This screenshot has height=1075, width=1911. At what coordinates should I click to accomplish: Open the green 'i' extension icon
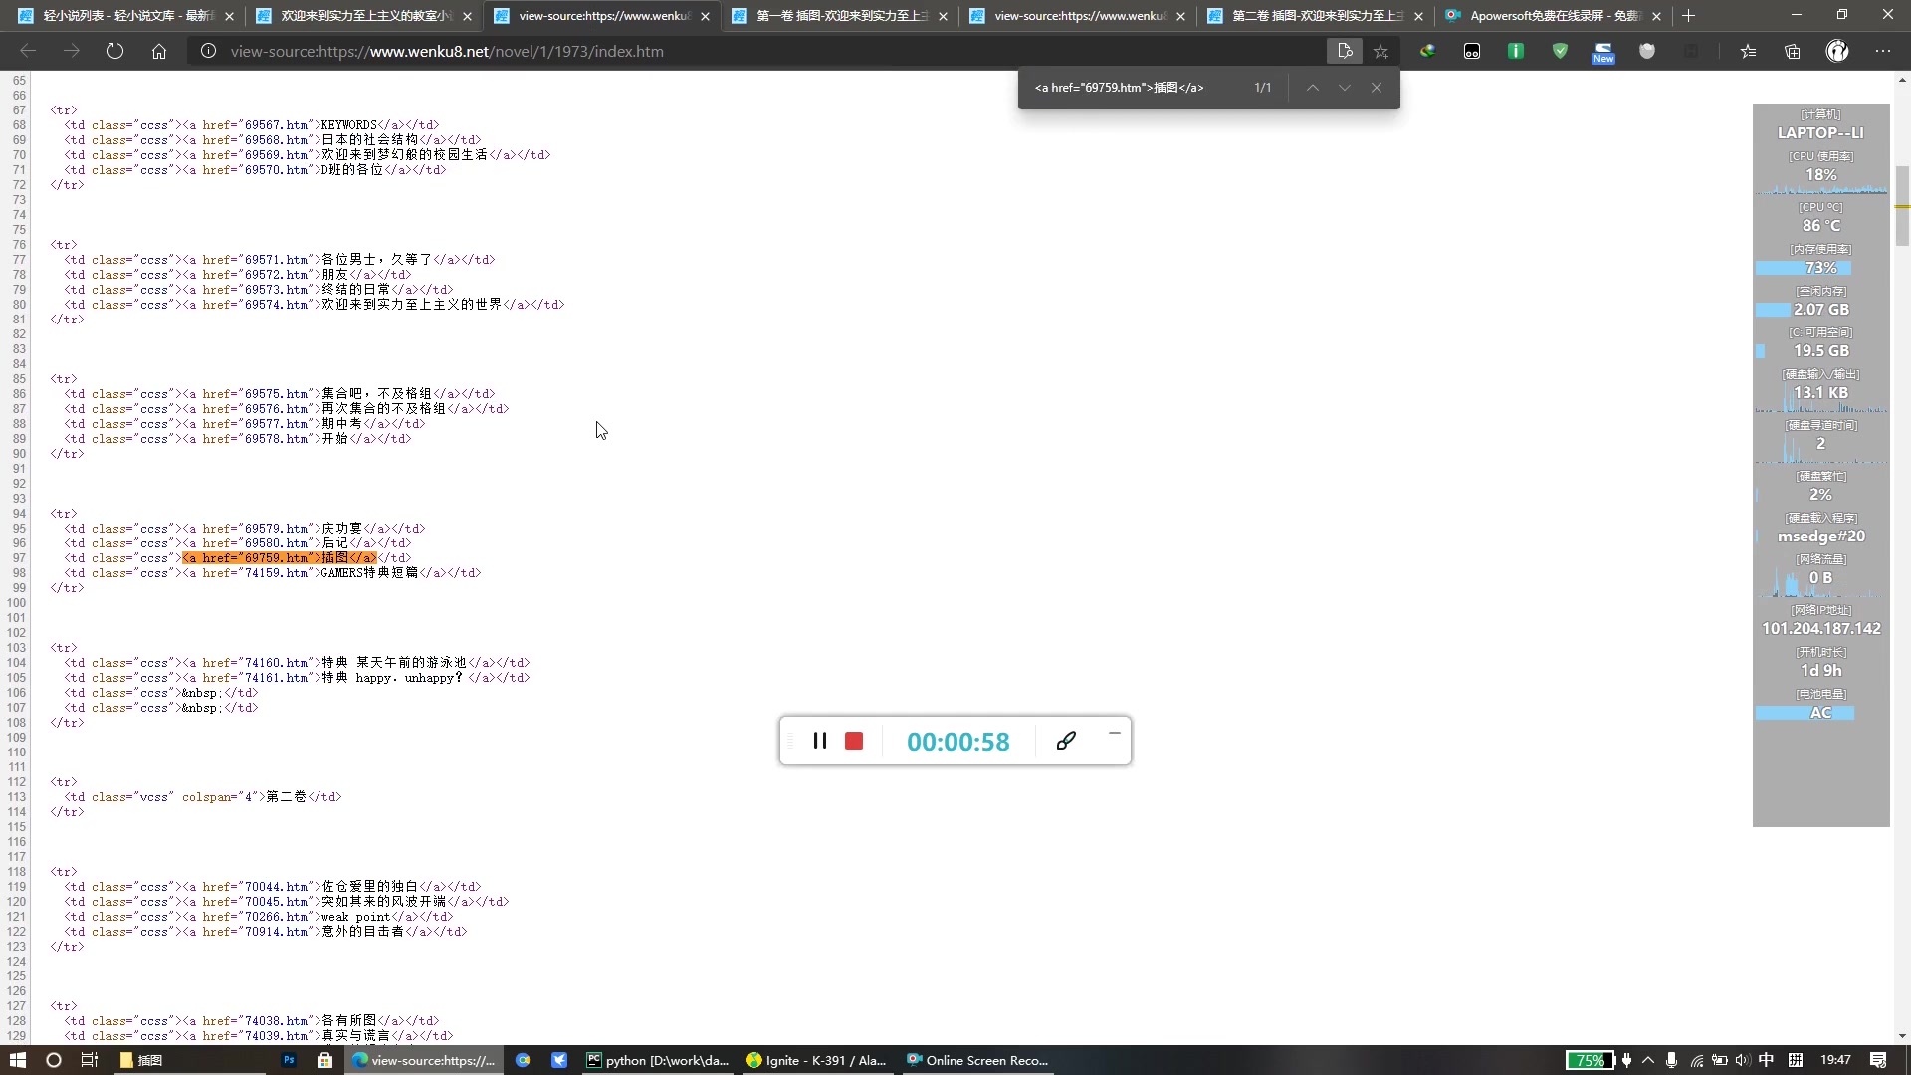click(x=1516, y=51)
